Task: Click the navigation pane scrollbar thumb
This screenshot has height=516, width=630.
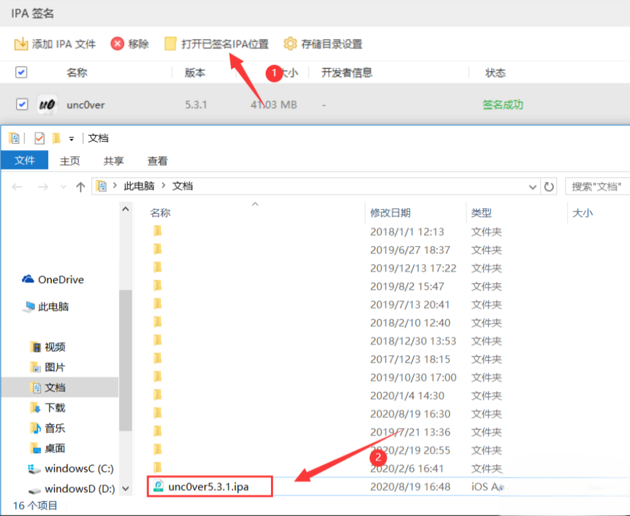Action: (x=125, y=360)
